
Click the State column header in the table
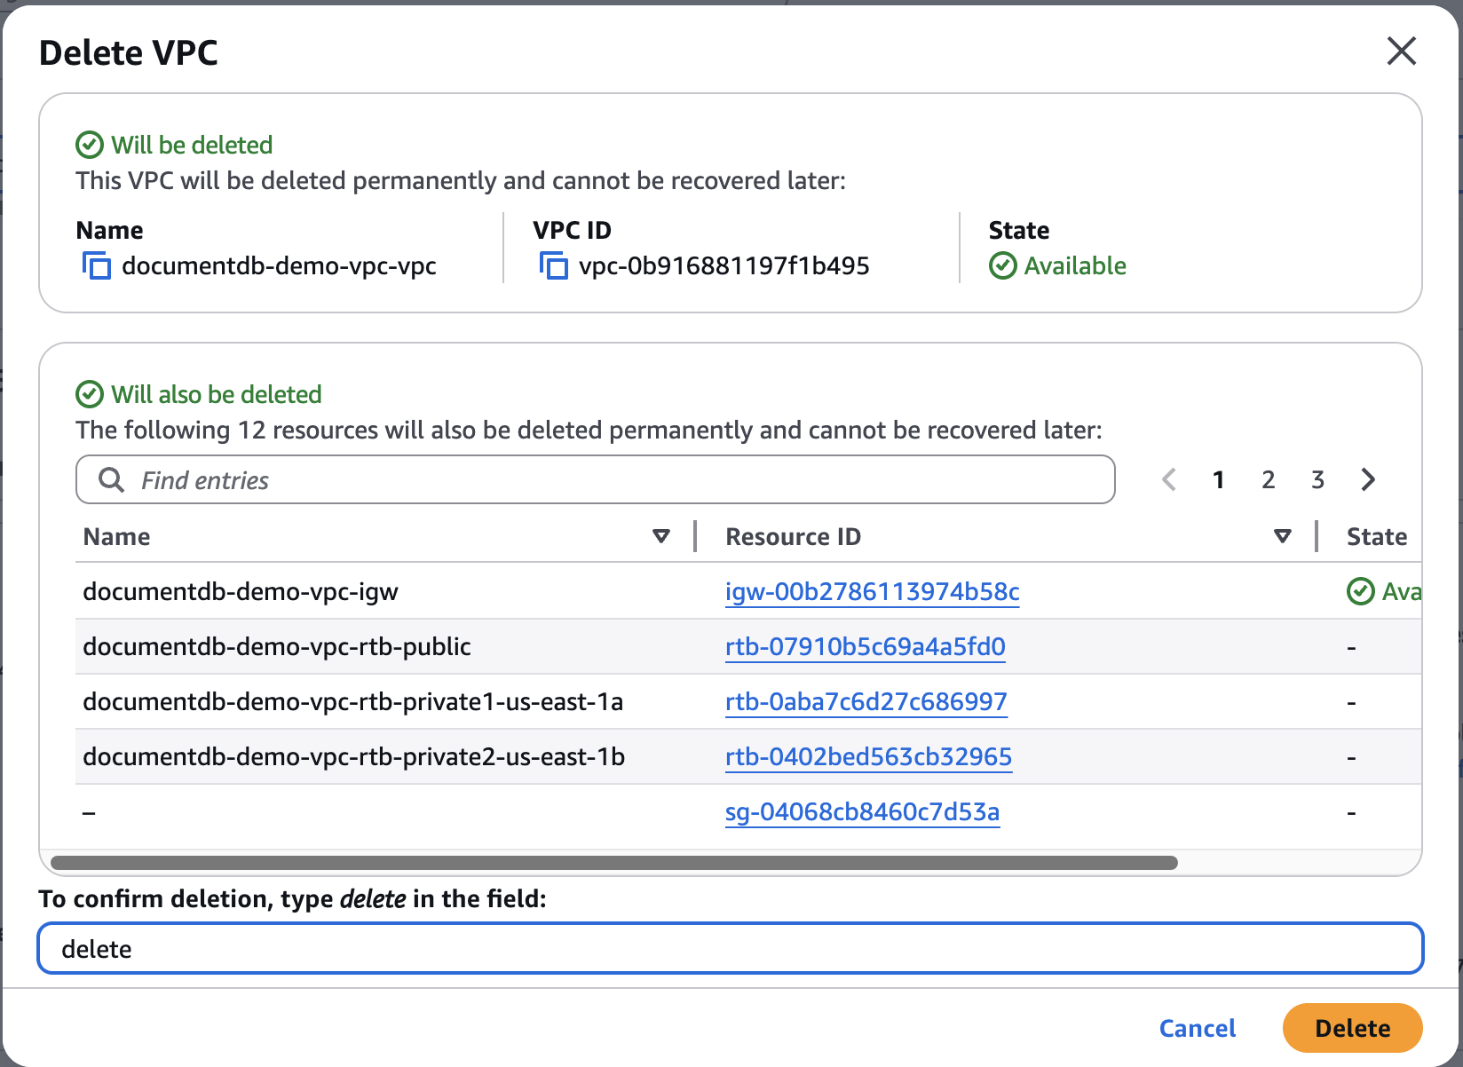click(x=1377, y=537)
